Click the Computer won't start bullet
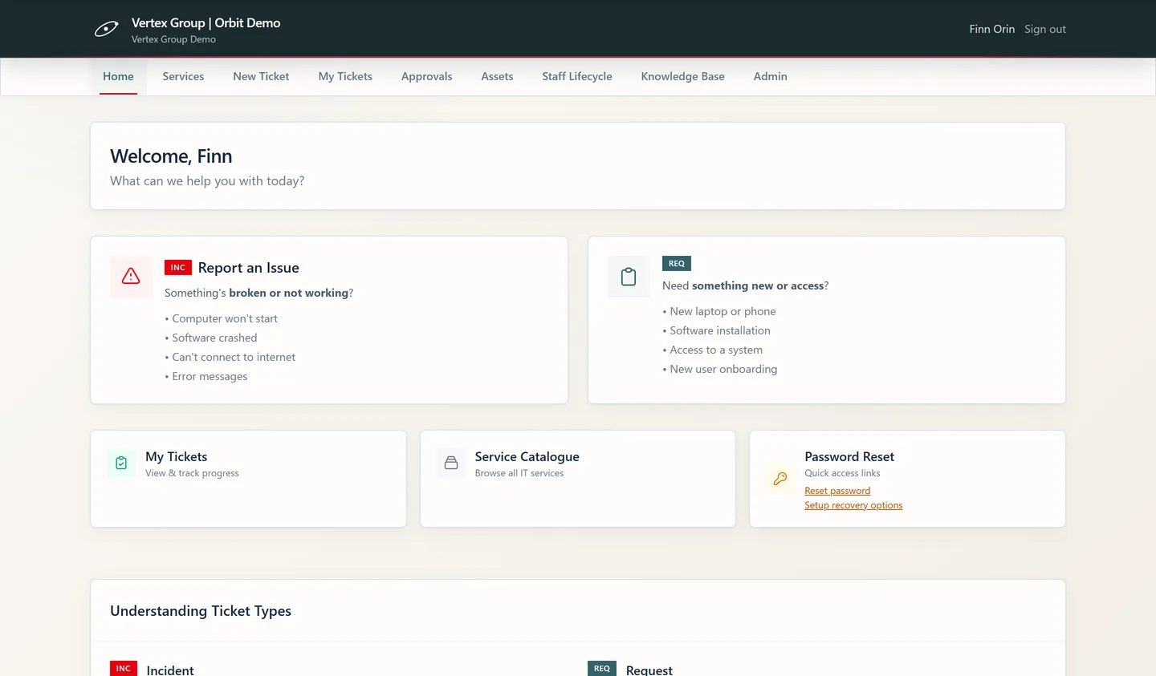This screenshot has height=676, width=1156. coord(222,318)
